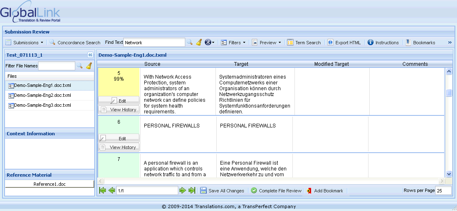Click Save All Changes

tap(223, 191)
